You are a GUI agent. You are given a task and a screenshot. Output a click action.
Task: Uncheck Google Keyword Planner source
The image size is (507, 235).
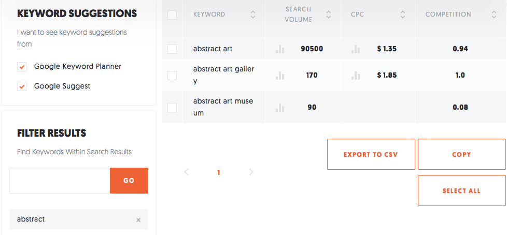point(22,67)
